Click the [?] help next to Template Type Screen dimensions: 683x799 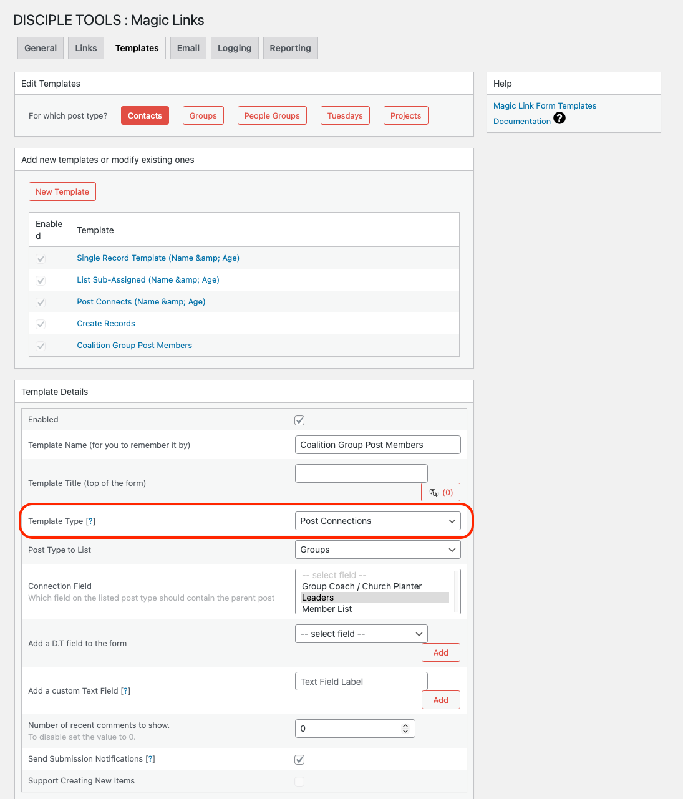click(x=90, y=521)
